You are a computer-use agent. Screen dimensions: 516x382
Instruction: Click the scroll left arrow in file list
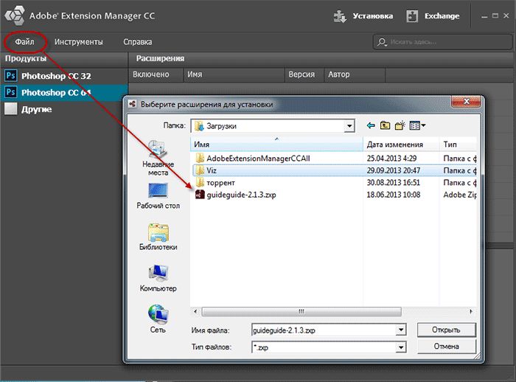tap(195, 311)
